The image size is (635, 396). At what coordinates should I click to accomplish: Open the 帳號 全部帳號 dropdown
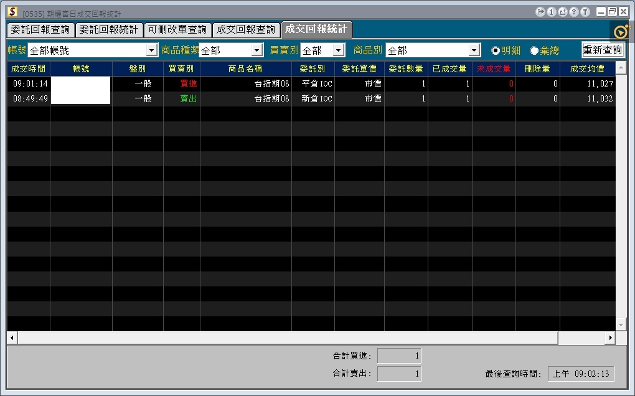tap(151, 50)
